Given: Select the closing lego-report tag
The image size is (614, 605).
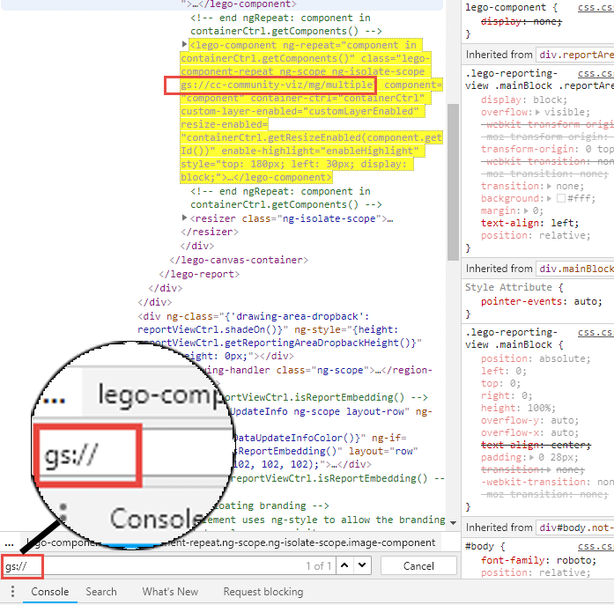Looking at the screenshot, I should 199,275.
